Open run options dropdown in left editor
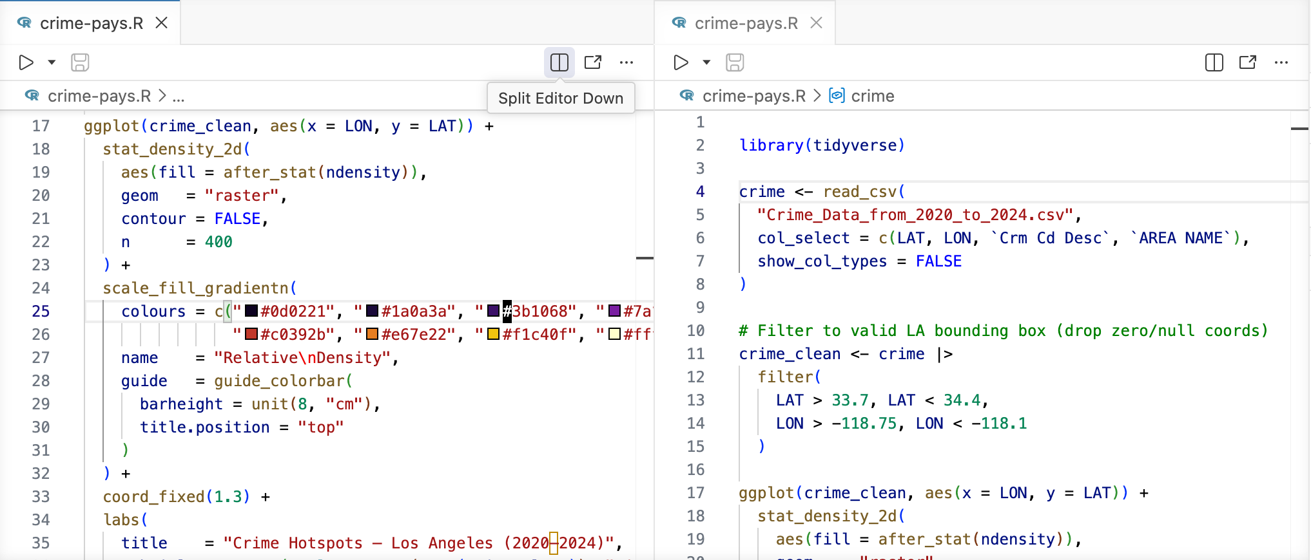Viewport: 1311px width, 560px height. [x=52, y=62]
